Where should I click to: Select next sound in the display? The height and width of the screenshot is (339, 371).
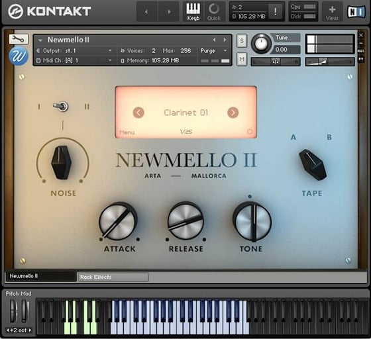(233, 113)
